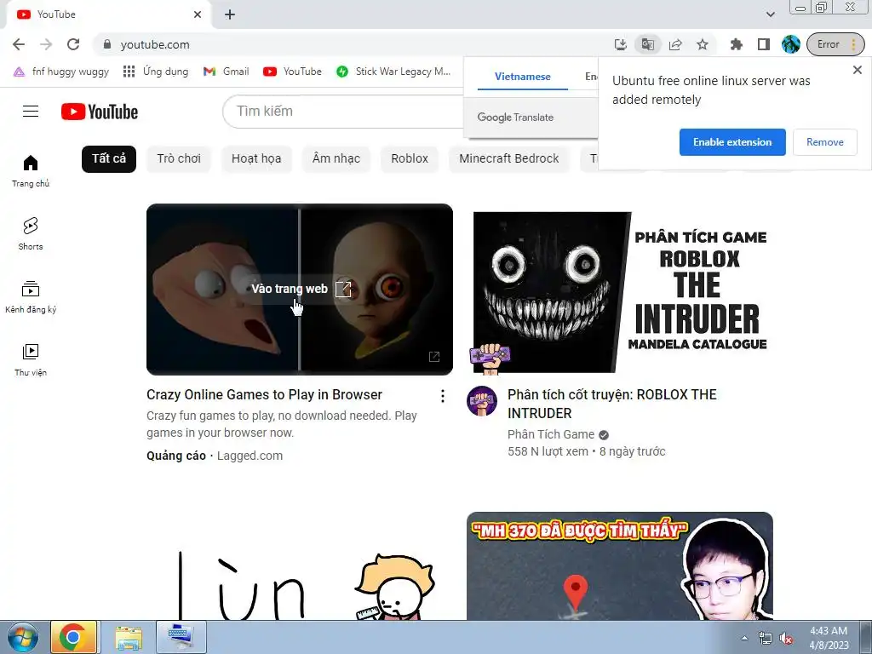Click Enable extension button
The height and width of the screenshot is (654, 872).
click(x=732, y=142)
